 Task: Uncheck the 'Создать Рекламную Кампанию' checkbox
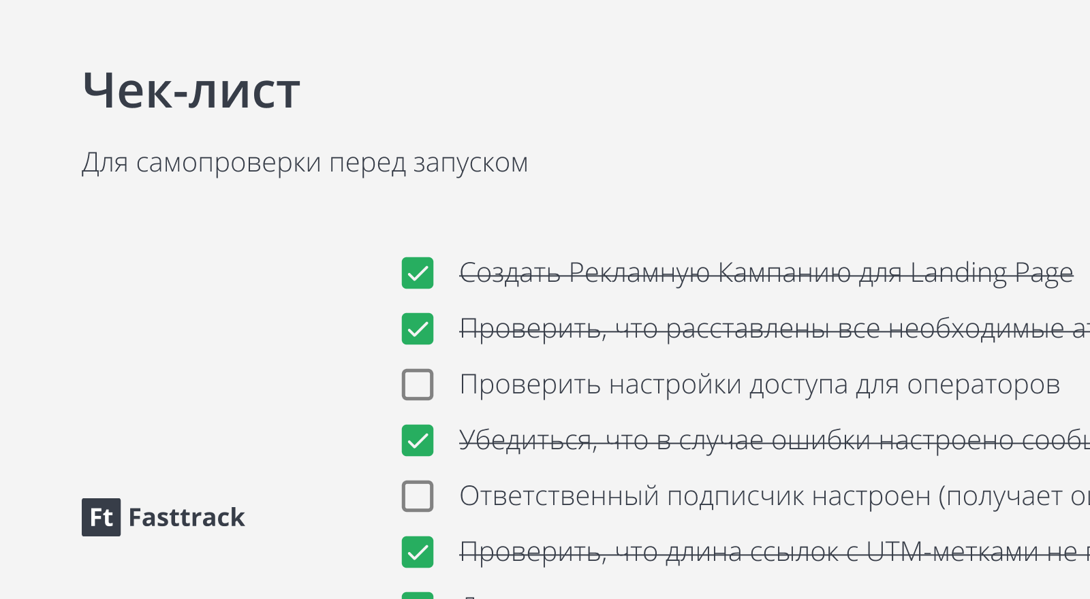coord(418,273)
